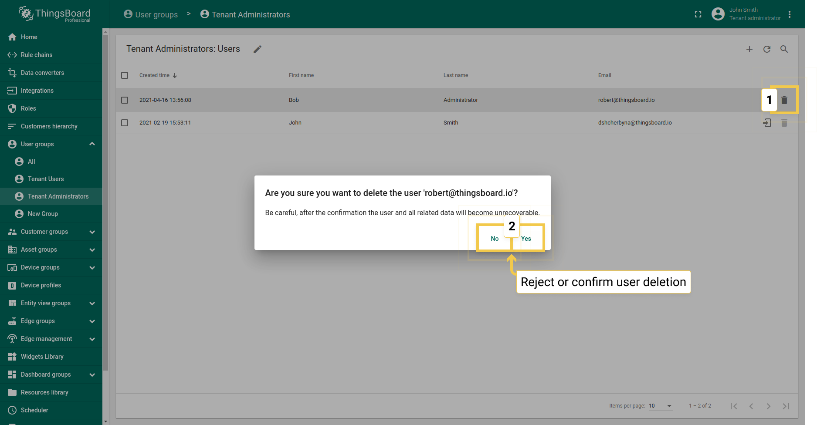Expand Device groups chevron
The height and width of the screenshot is (425, 817).
tap(92, 268)
